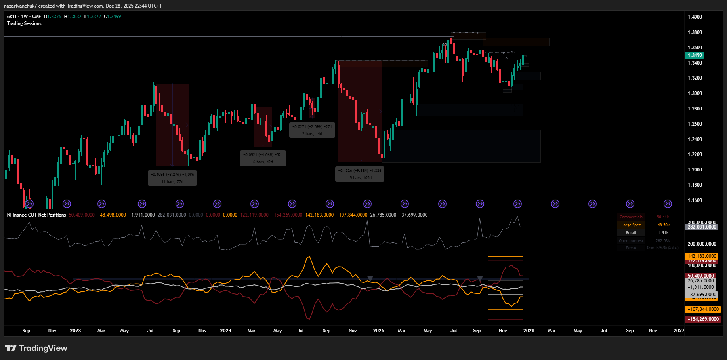Click the gray triangle marker above the COT panel
The width and height of the screenshot is (727, 360).
pos(370,278)
